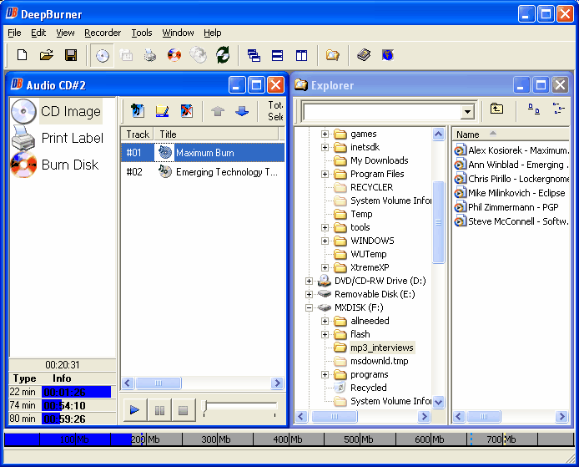Click the globe web icon in toolbar
579x467 pixels.
point(388,55)
